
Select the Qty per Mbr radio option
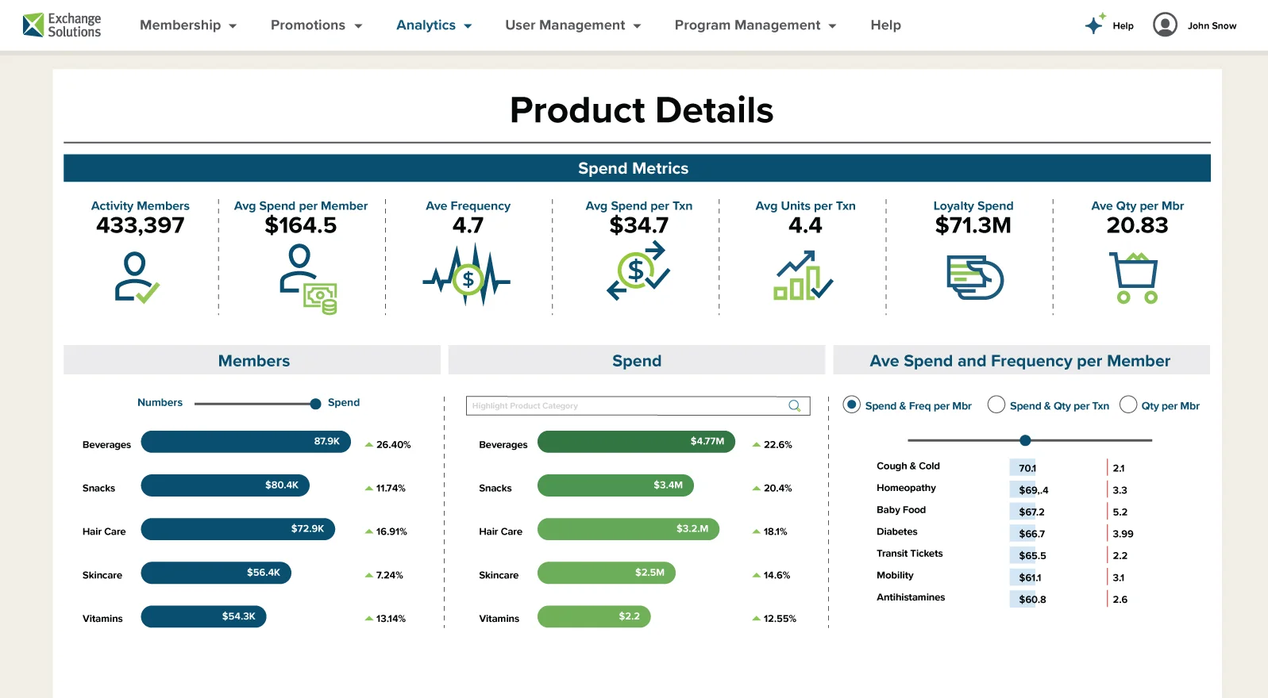[x=1127, y=405]
